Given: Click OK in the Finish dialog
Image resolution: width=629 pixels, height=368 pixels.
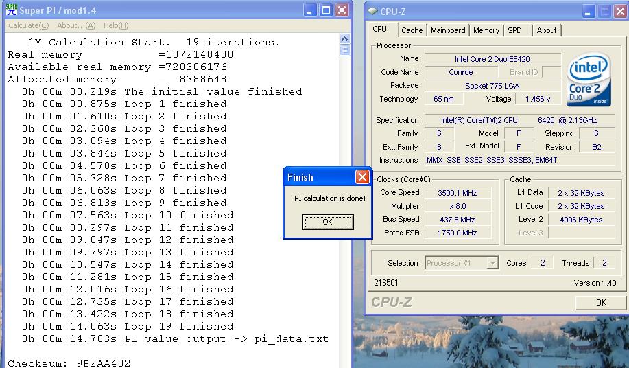Looking at the screenshot, I should pyautogui.click(x=328, y=222).
